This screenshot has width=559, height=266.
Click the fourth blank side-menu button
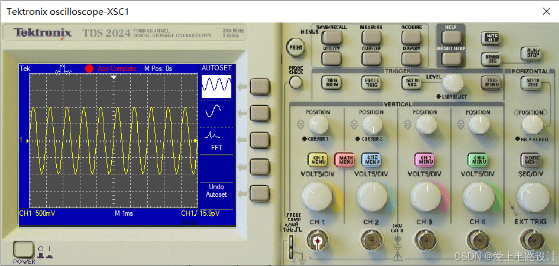click(260, 167)
